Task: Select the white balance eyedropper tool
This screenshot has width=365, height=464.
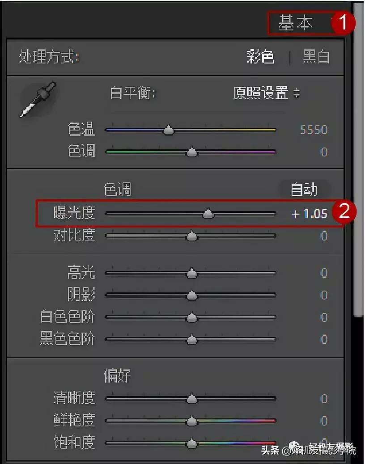Action: pos(38,99)
